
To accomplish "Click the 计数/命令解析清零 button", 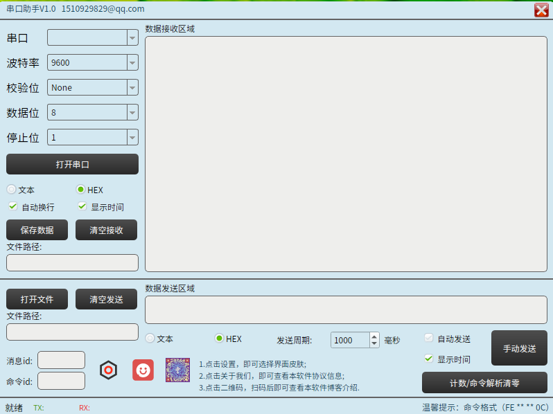I will (x=484, y=383).
